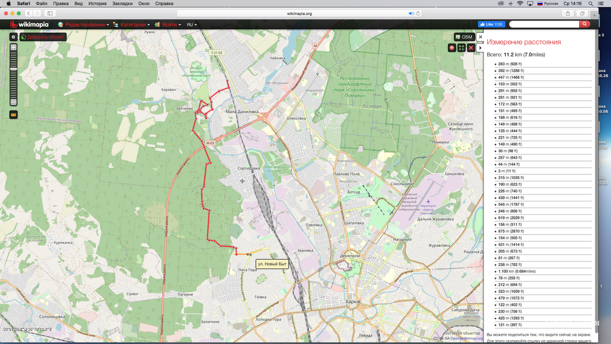
Task: Collapse the side panel with arrow
Action: 480,48
